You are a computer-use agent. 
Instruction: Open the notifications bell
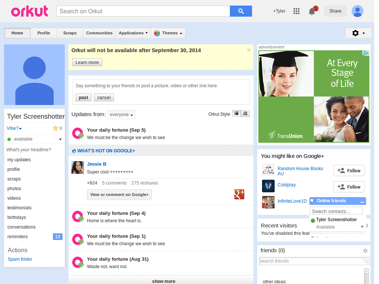coord(312,11)
